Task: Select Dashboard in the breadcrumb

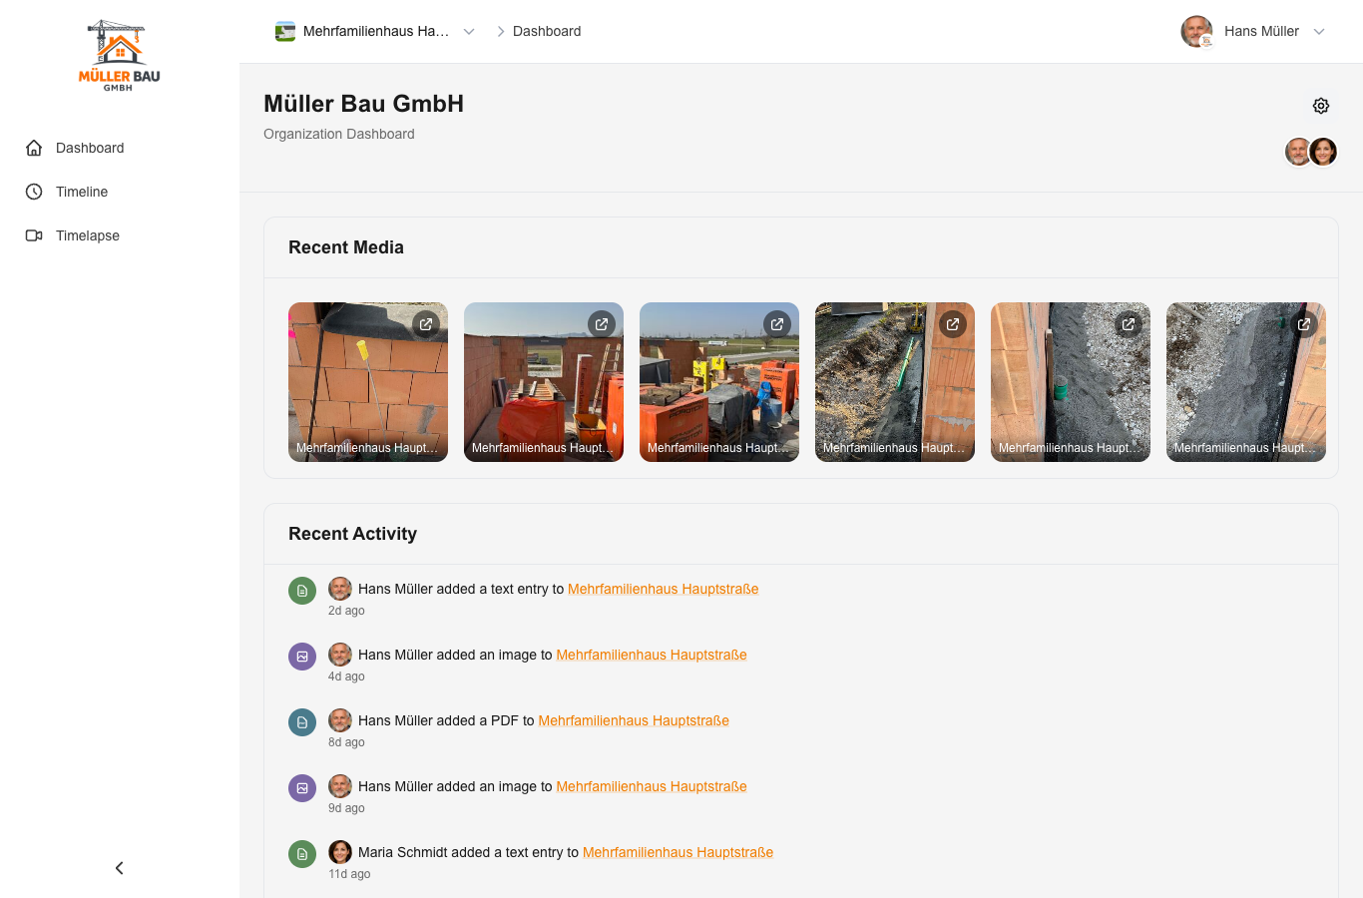Action: click(x=545, y=31)
